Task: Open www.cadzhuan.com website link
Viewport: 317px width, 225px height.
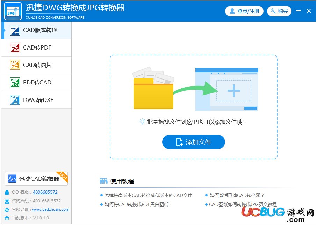Action: 51,209
